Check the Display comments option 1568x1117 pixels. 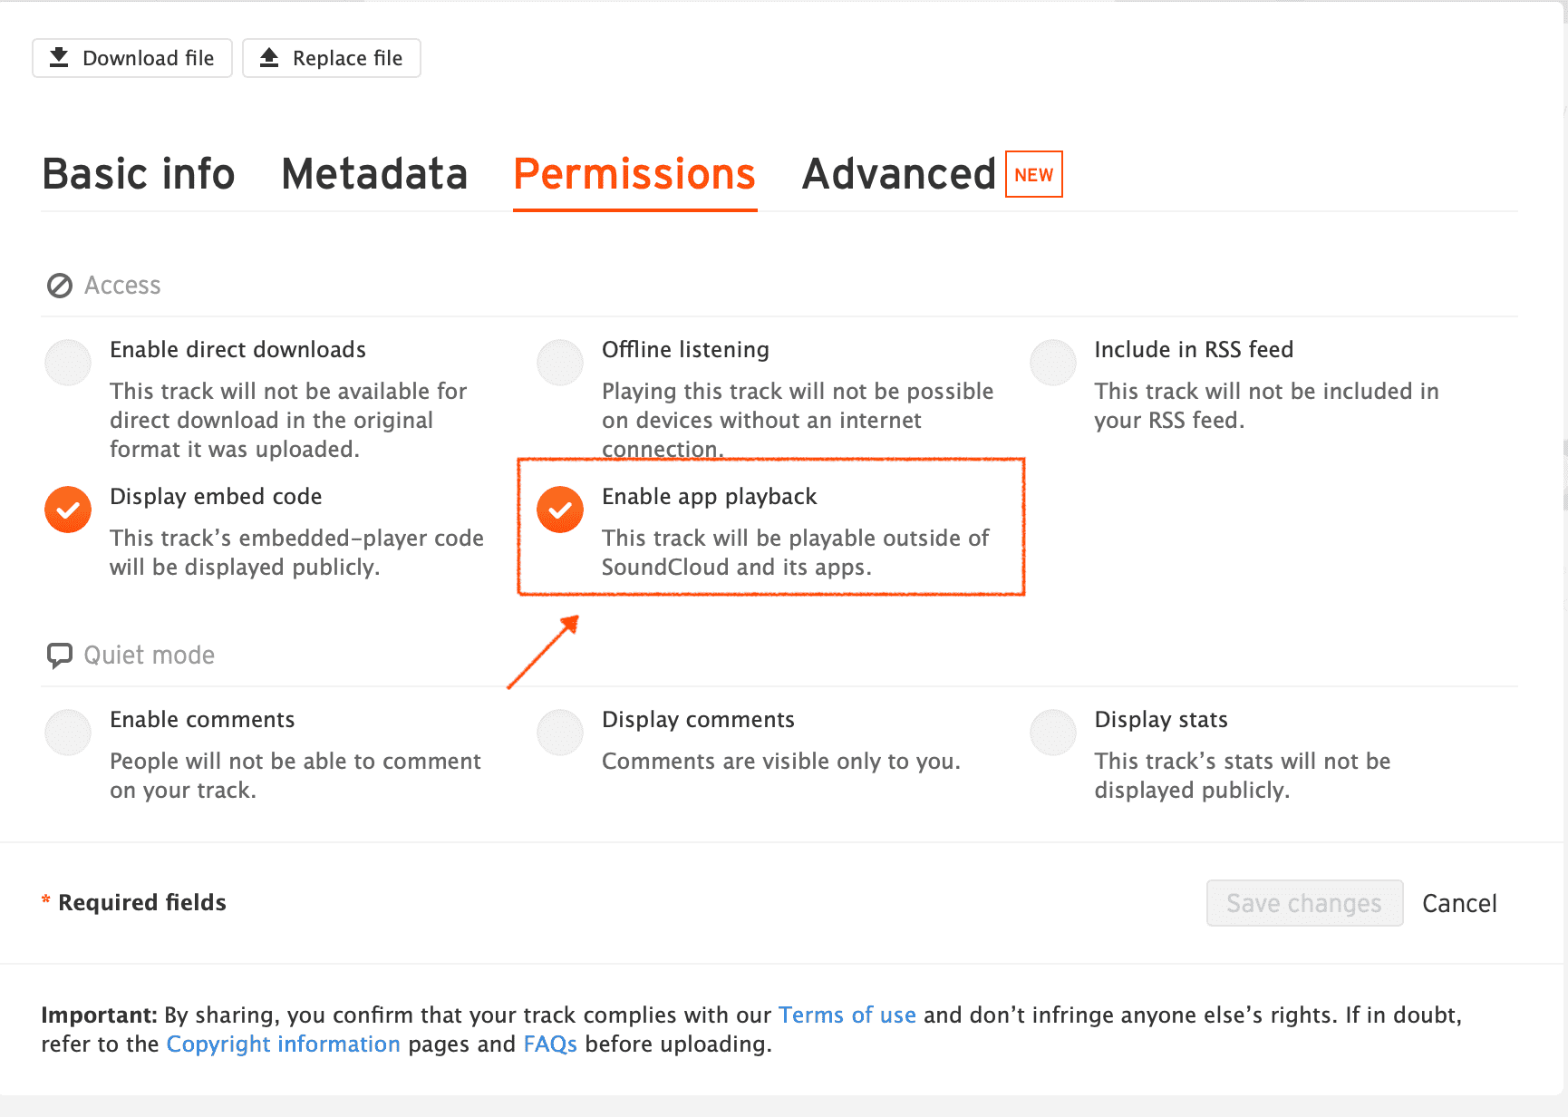[x=560, y=733]
